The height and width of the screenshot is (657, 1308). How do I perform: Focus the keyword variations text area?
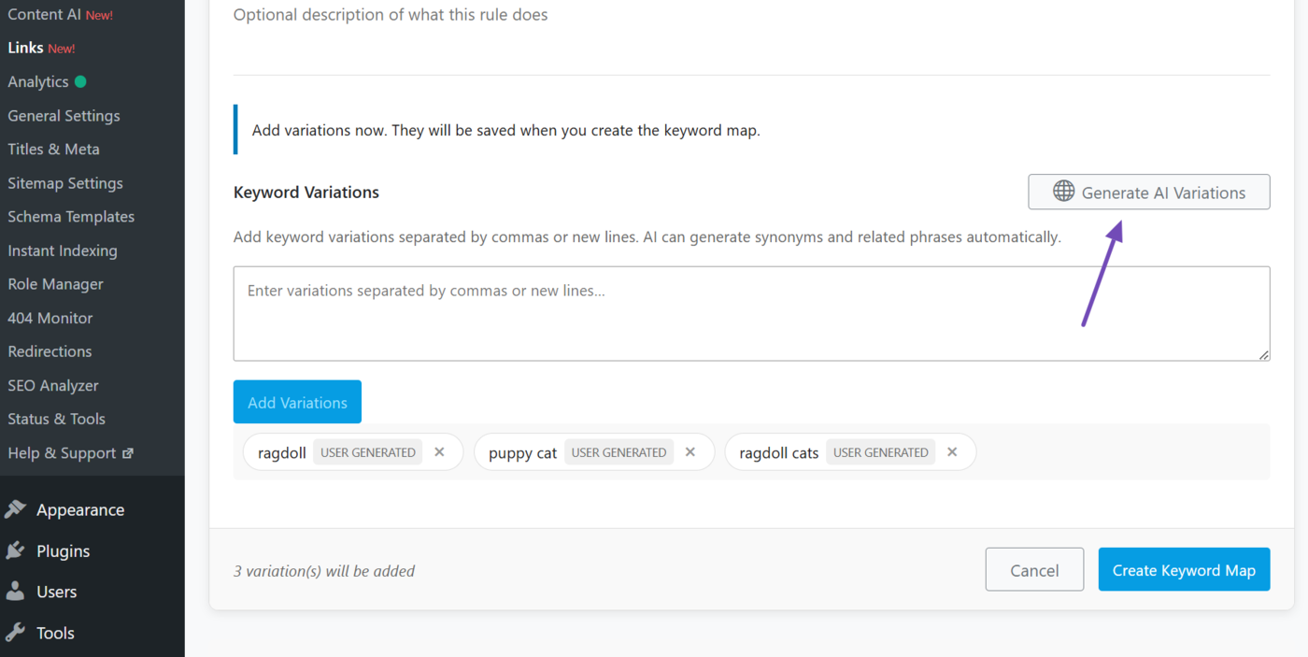[750, 313]
